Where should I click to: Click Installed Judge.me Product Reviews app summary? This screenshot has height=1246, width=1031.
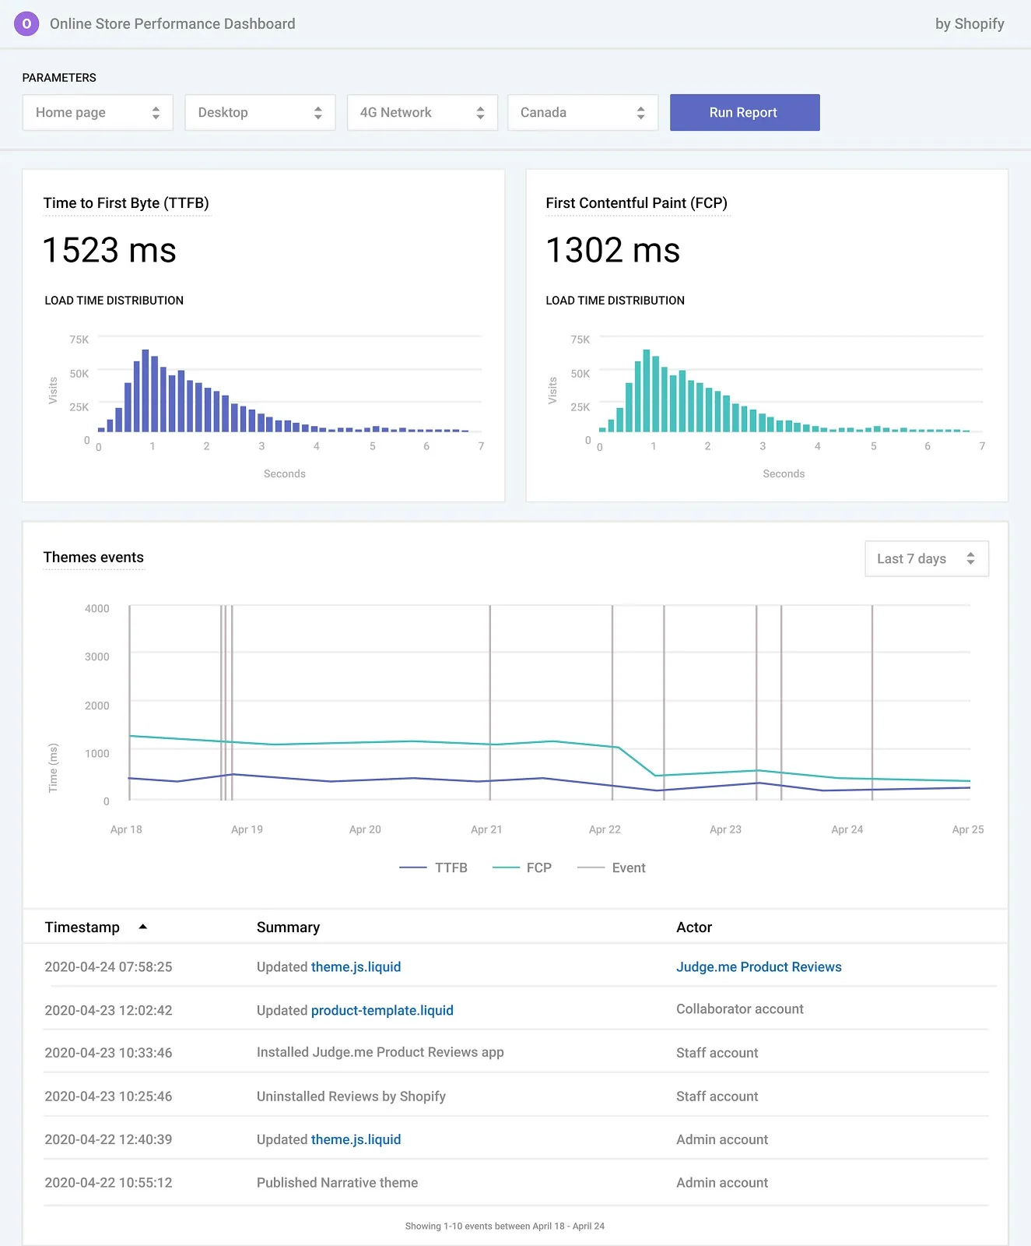tap(380, 1052)
